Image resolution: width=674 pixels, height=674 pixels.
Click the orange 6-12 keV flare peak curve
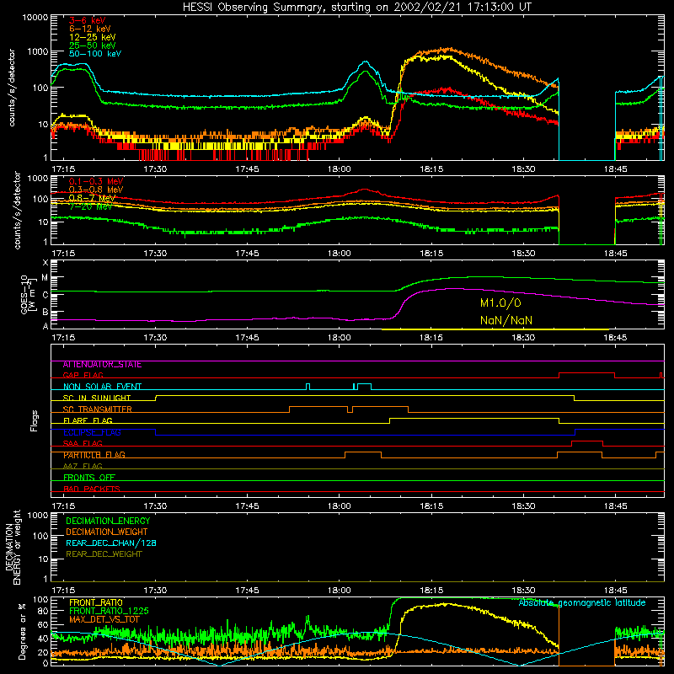(448, 49)
